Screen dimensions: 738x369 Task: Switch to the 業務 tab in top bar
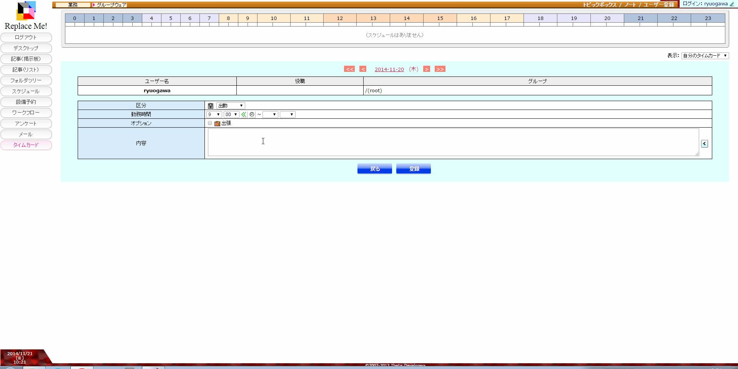73,5
